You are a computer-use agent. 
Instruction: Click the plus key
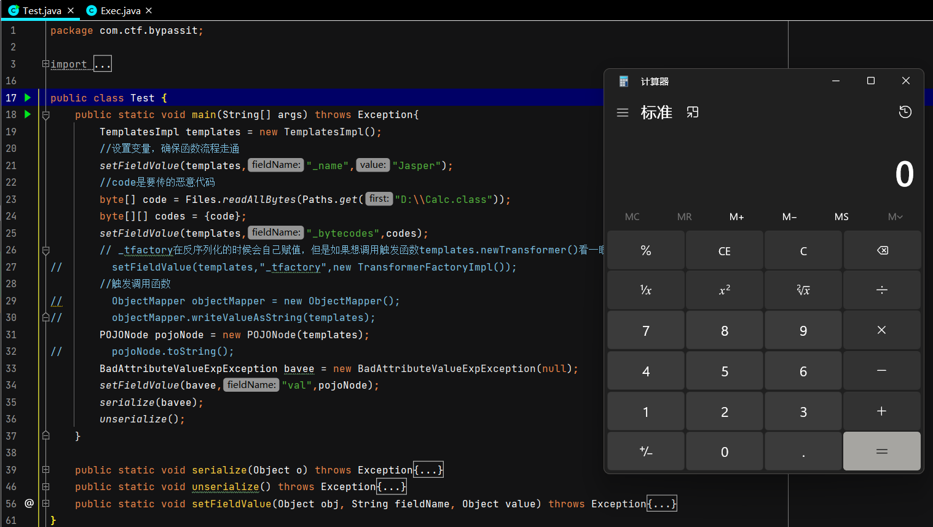(882, 411)
